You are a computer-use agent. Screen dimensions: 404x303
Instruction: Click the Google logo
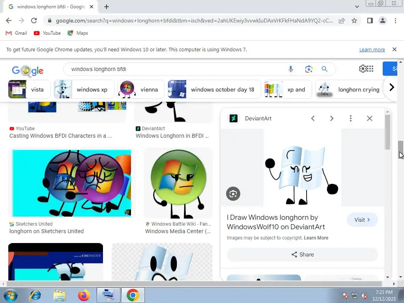coord(28,71)
